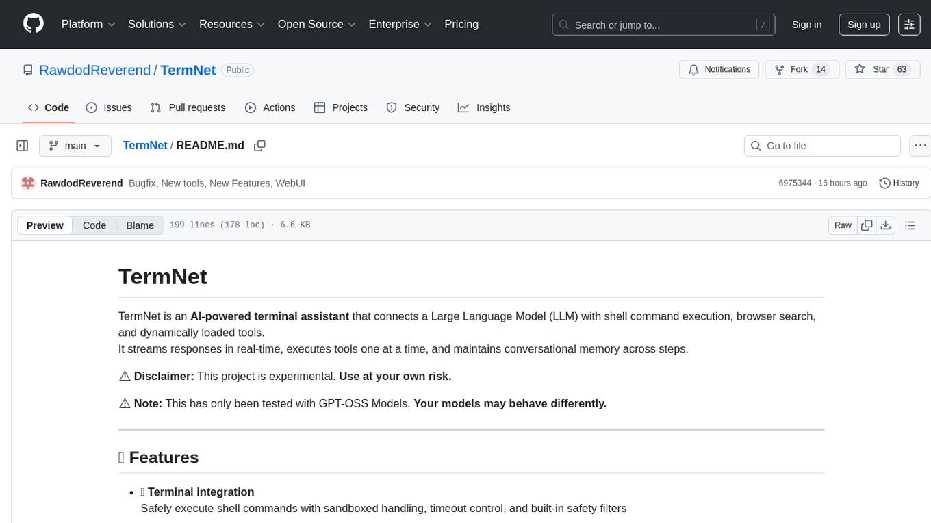Click the Sign up button
Viewport: 931px width, 523px height.
864,25
